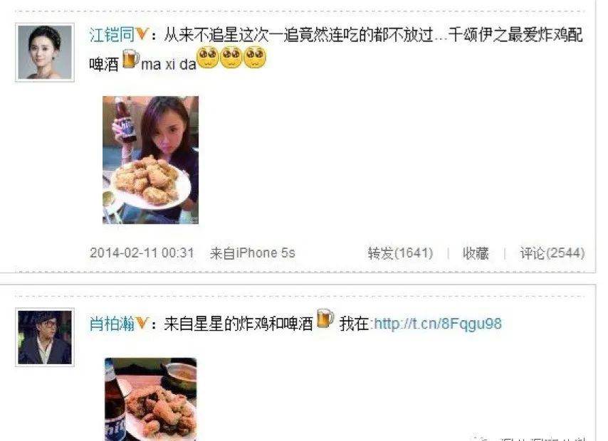The width and height of the screenshot is (608, 441).
Task: Enlarge the fried chicken and beer girl photo
Action: 150,160
